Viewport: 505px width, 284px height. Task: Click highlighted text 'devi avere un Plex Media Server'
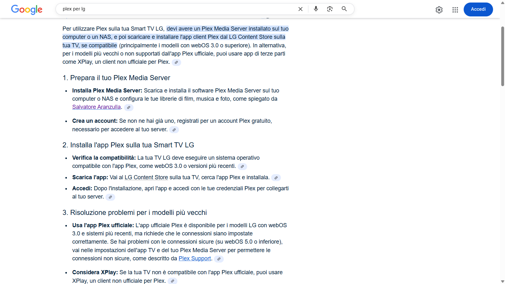coord(207,29)
